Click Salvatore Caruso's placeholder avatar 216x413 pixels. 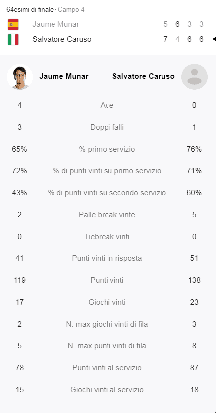click(195, 77)
